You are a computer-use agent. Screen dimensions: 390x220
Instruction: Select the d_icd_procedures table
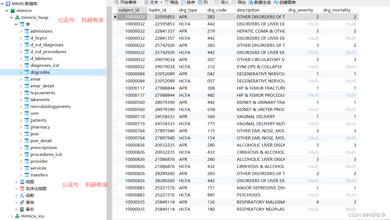click(48, 52)
